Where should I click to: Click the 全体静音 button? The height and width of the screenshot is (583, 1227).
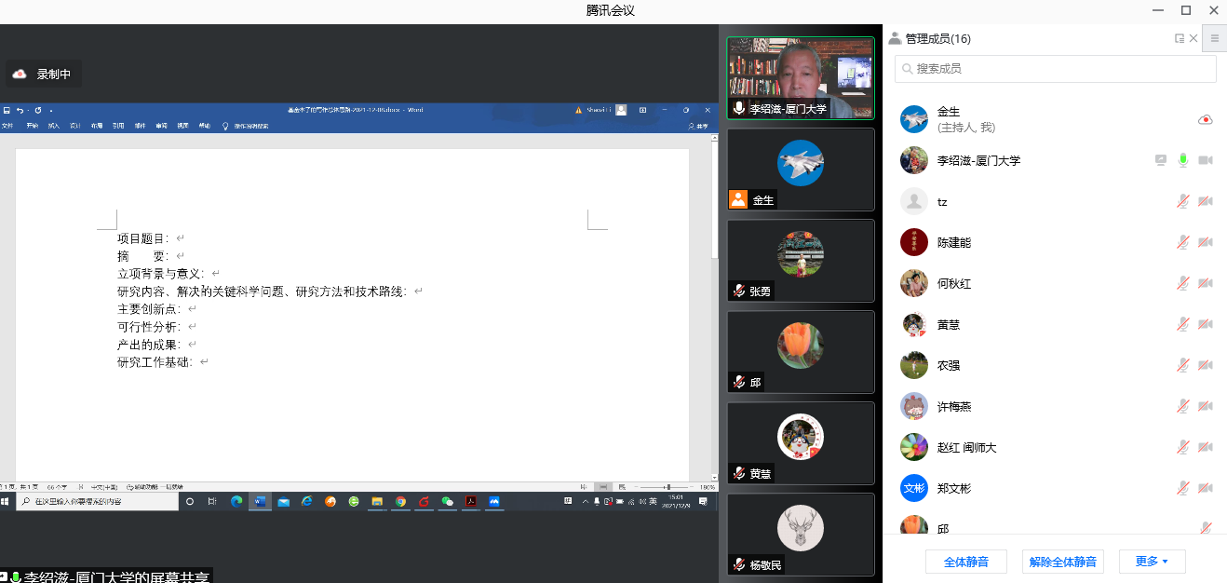(x=965, y=562)
